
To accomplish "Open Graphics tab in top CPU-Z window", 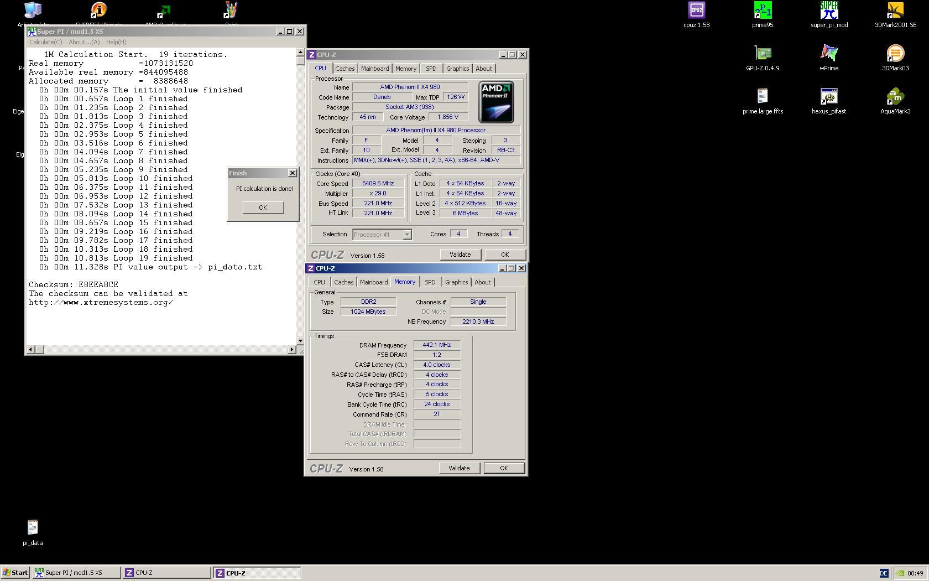I will tap(458, 69).
